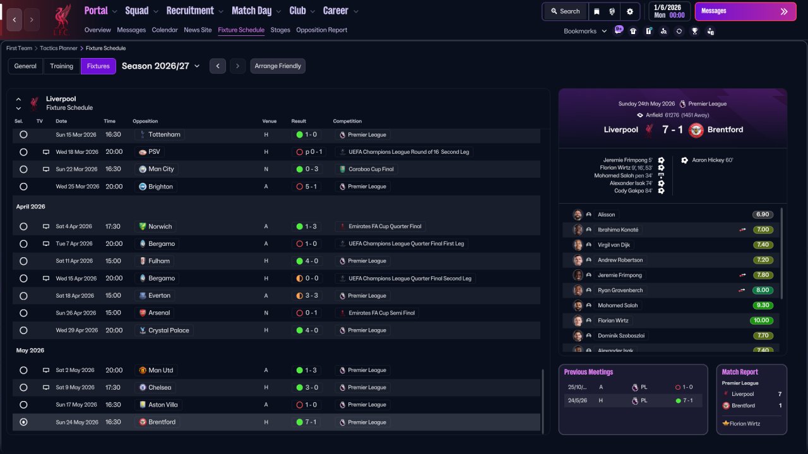Go to the previous season arrow button

tap(218, 66)
